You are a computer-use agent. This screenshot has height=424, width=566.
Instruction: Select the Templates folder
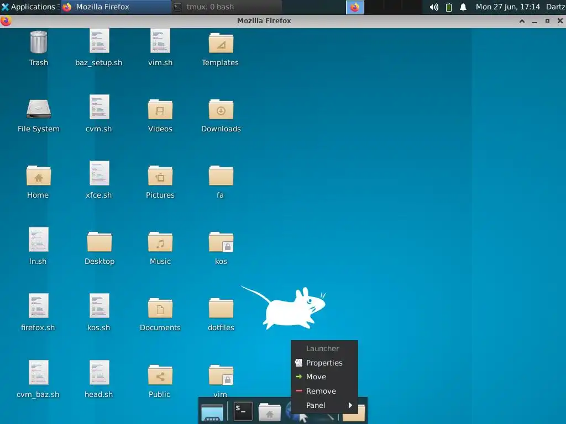tap(221, 43)
